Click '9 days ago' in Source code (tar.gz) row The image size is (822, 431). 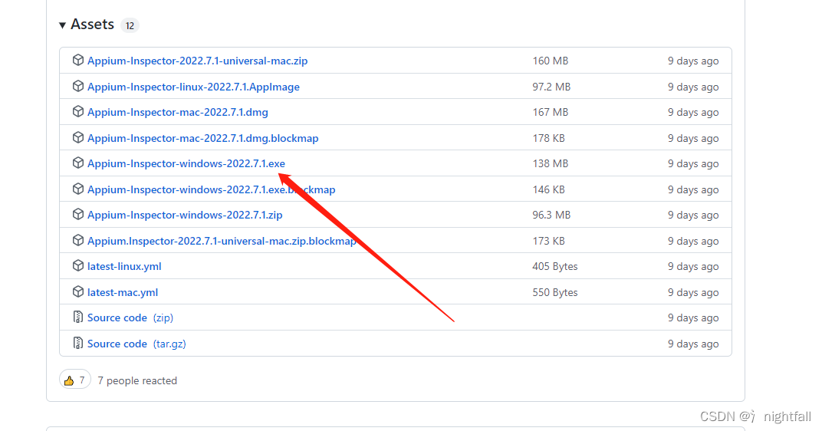693,344
